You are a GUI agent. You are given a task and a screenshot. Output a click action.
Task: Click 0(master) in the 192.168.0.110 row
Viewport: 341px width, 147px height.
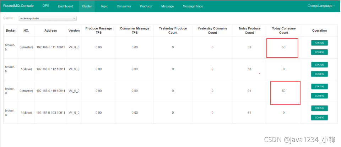(x=26, y=91)
